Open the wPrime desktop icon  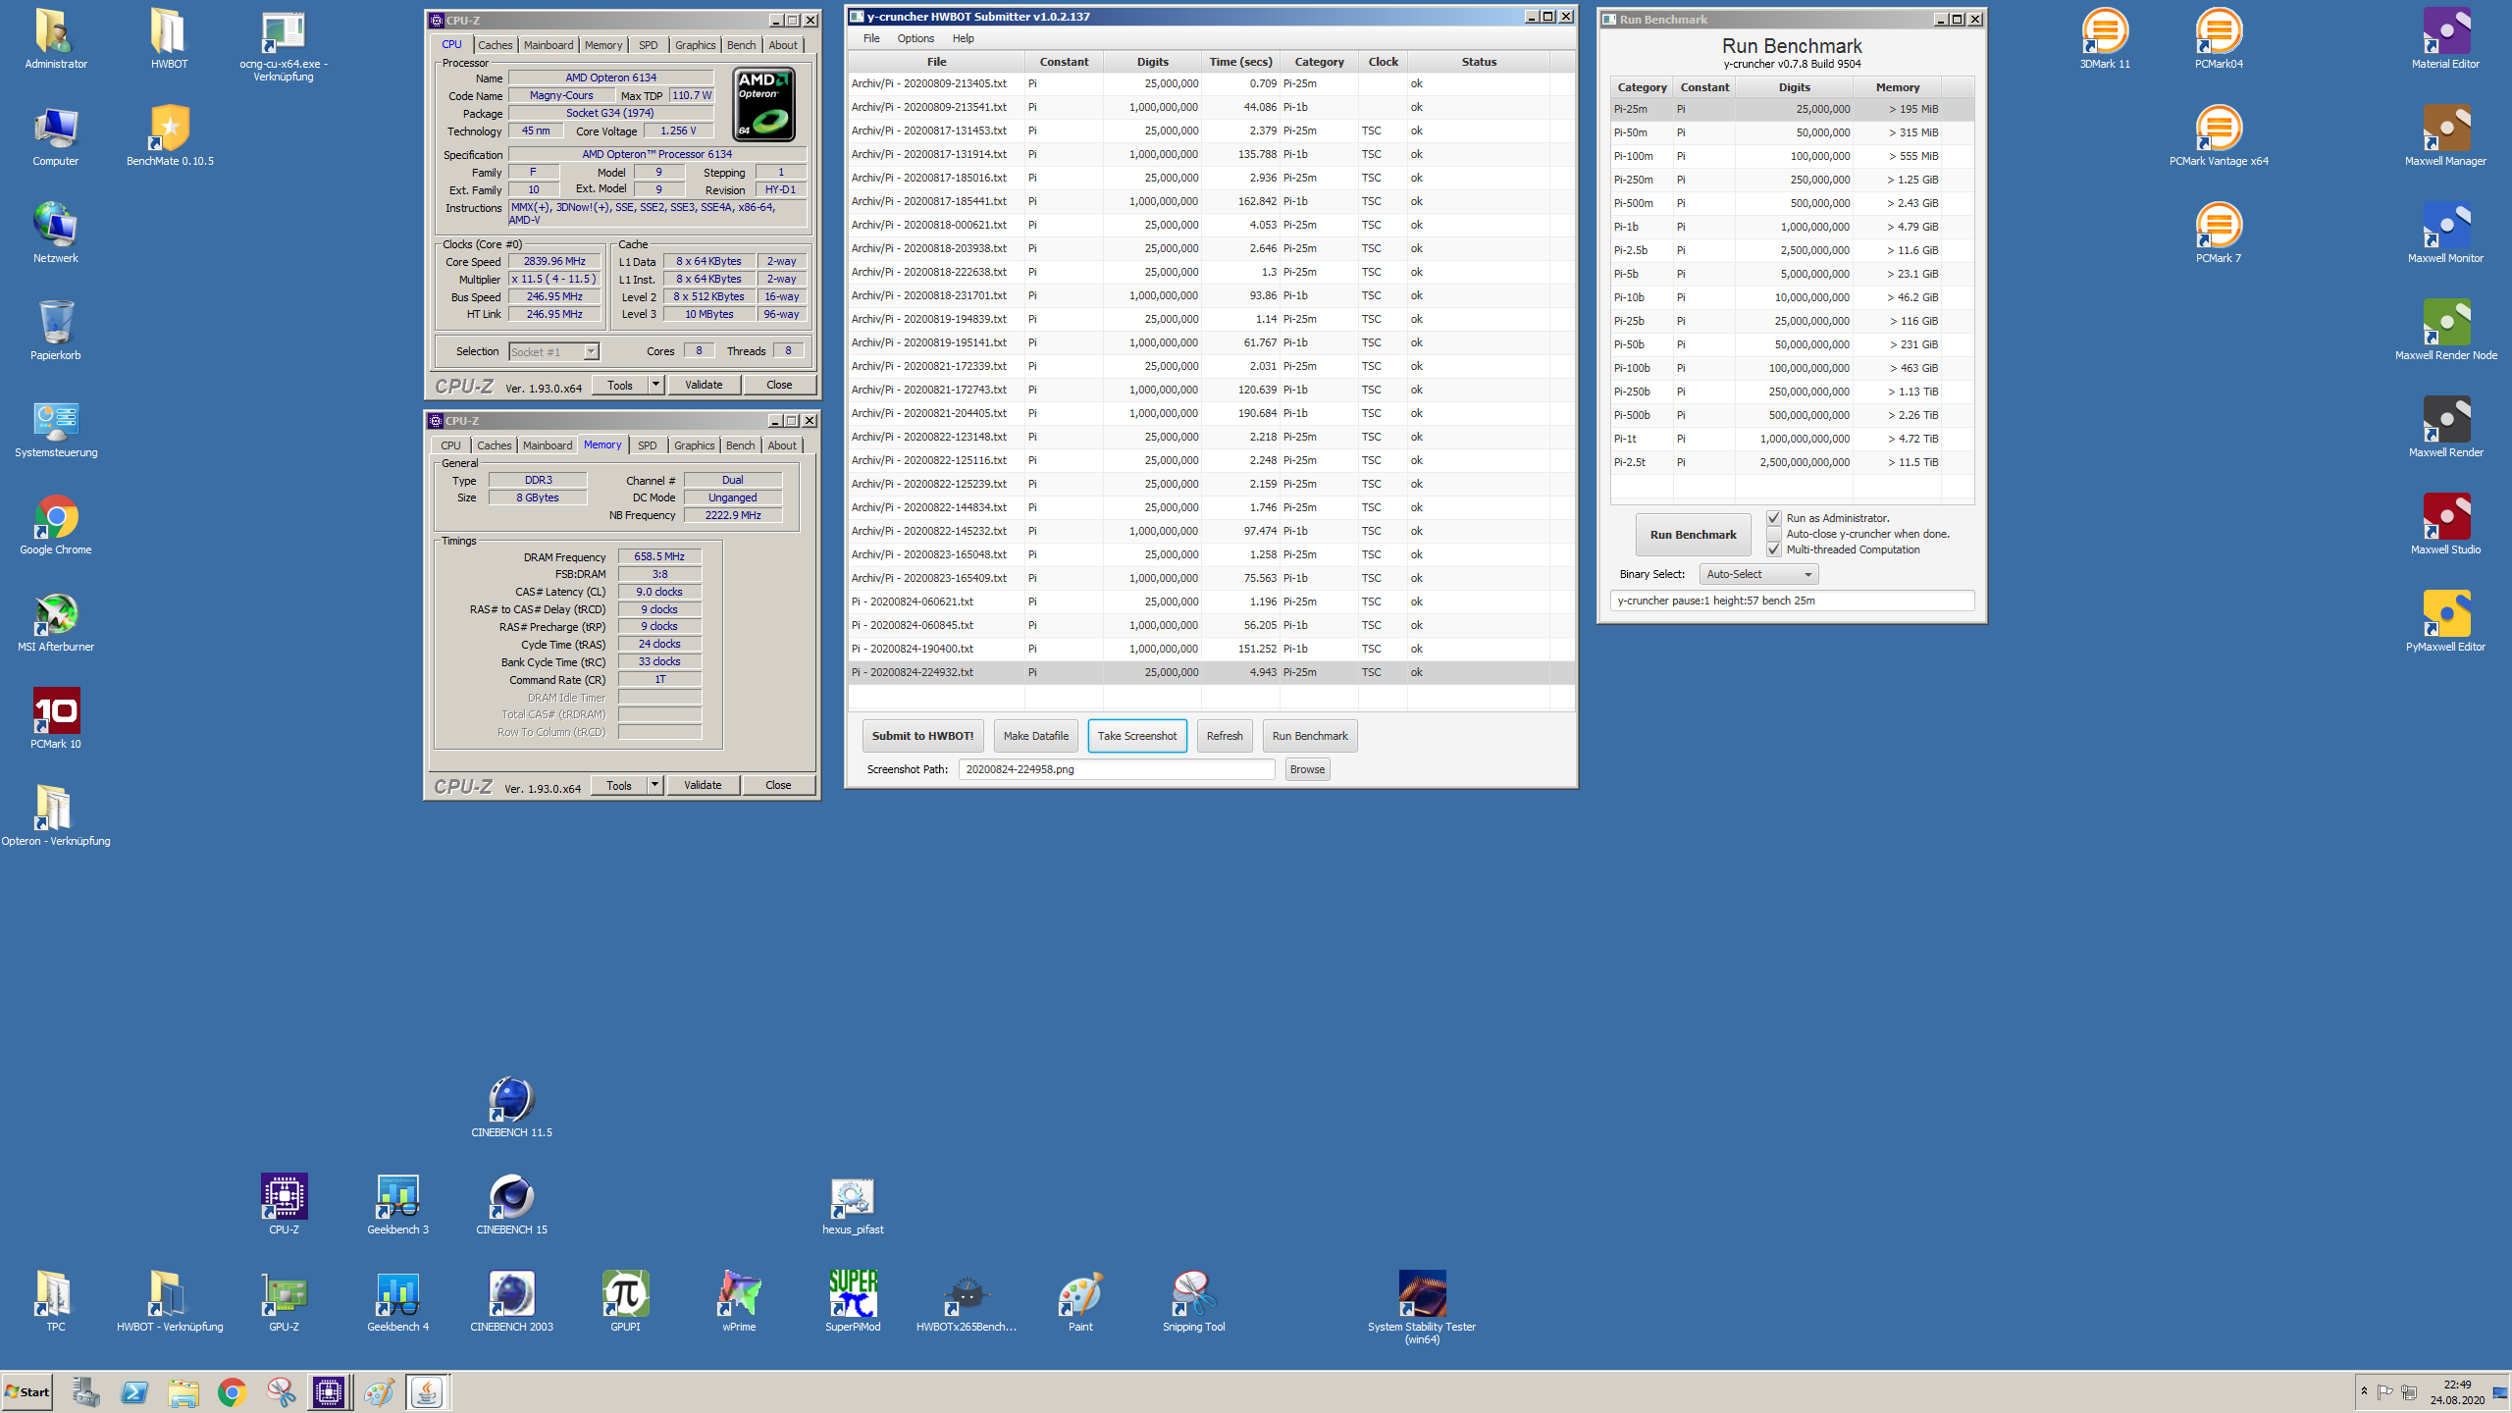tap(739, 1301)
